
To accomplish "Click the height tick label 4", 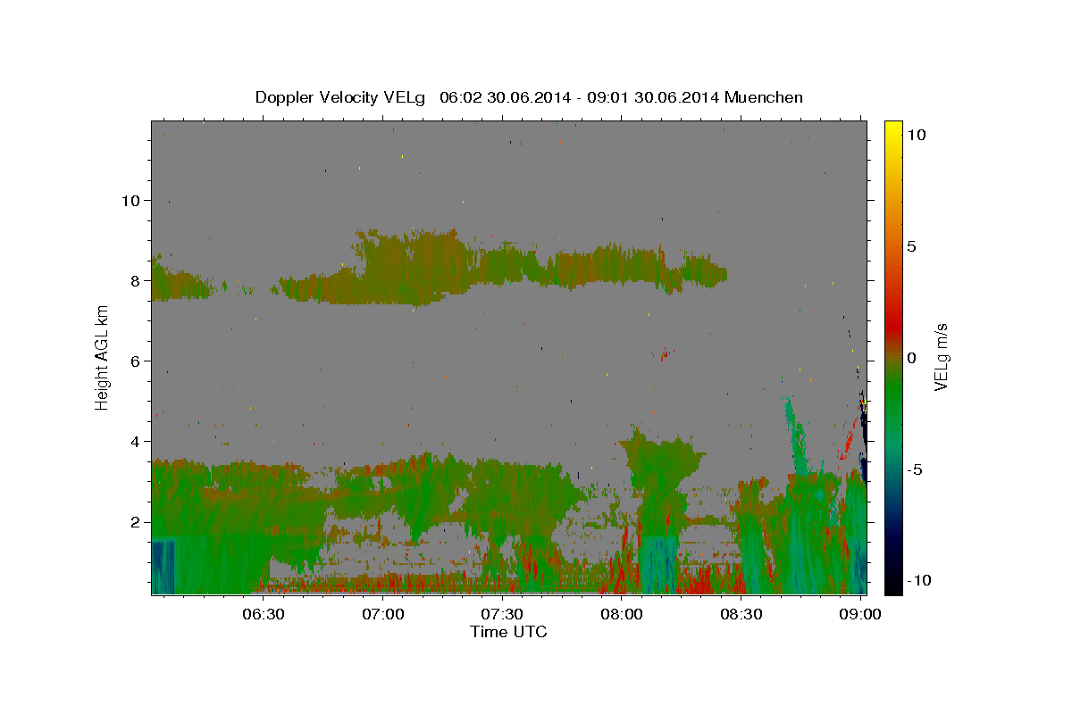I will click(135, 441).
